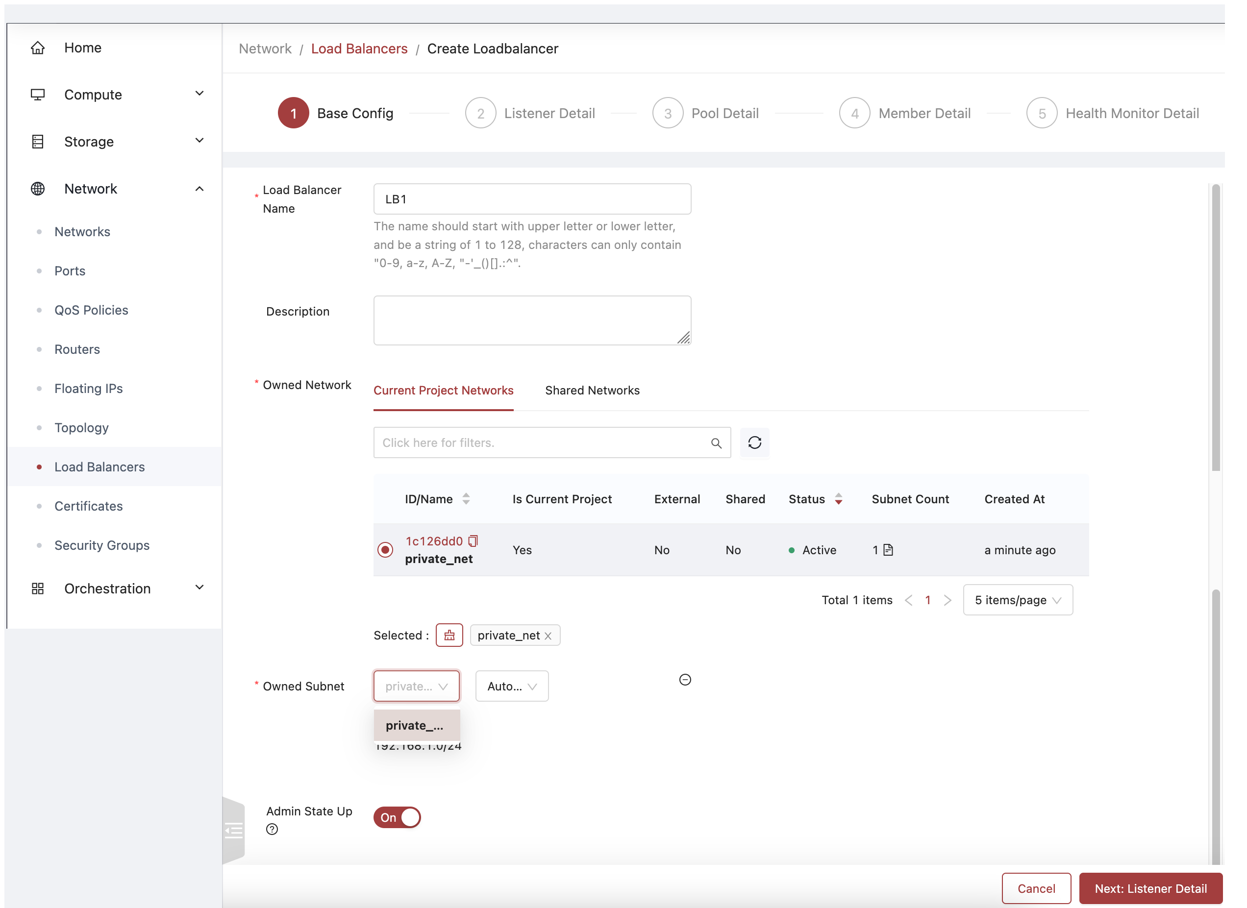This screenshot has width=1247, height=908.
Task: Click the Cancel button
Action: tap(1036, 888)
